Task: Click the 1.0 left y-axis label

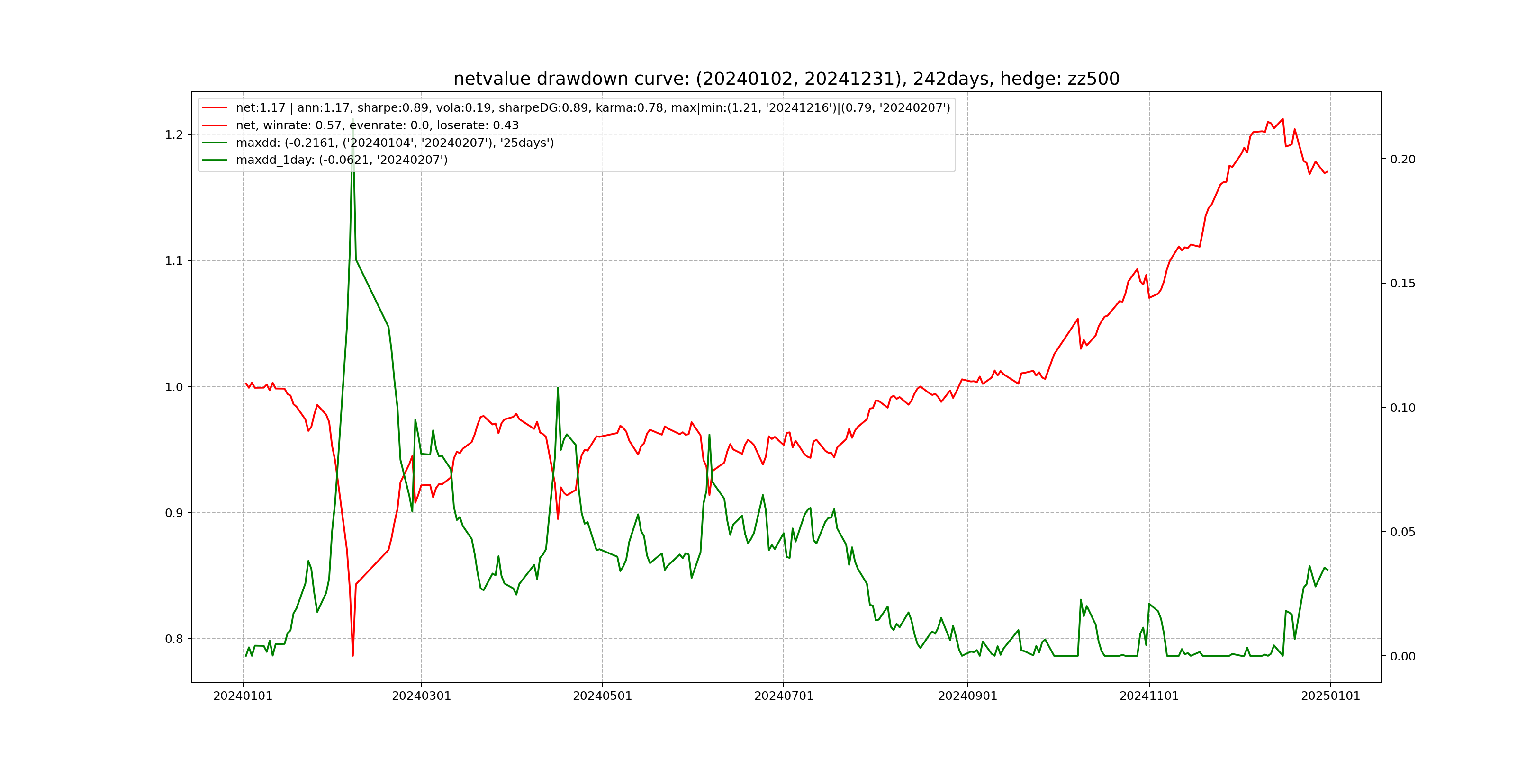Action: pyautogui.click(x=174, y=387)
